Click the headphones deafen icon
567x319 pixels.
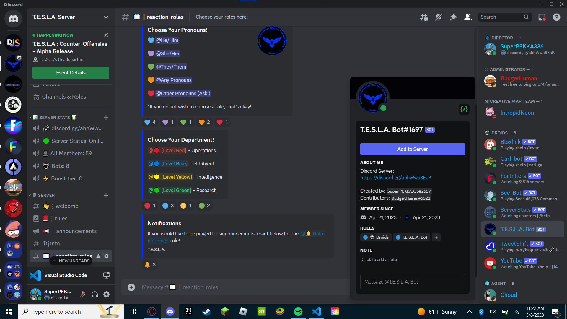click(x=94, y=294)
